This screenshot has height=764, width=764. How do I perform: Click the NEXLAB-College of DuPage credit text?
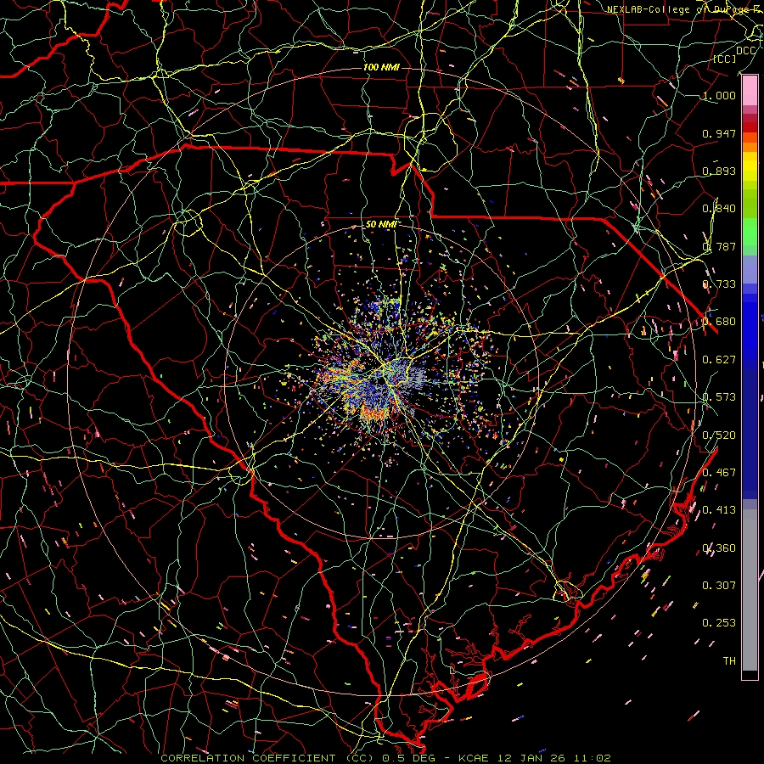tap(684, 9)
